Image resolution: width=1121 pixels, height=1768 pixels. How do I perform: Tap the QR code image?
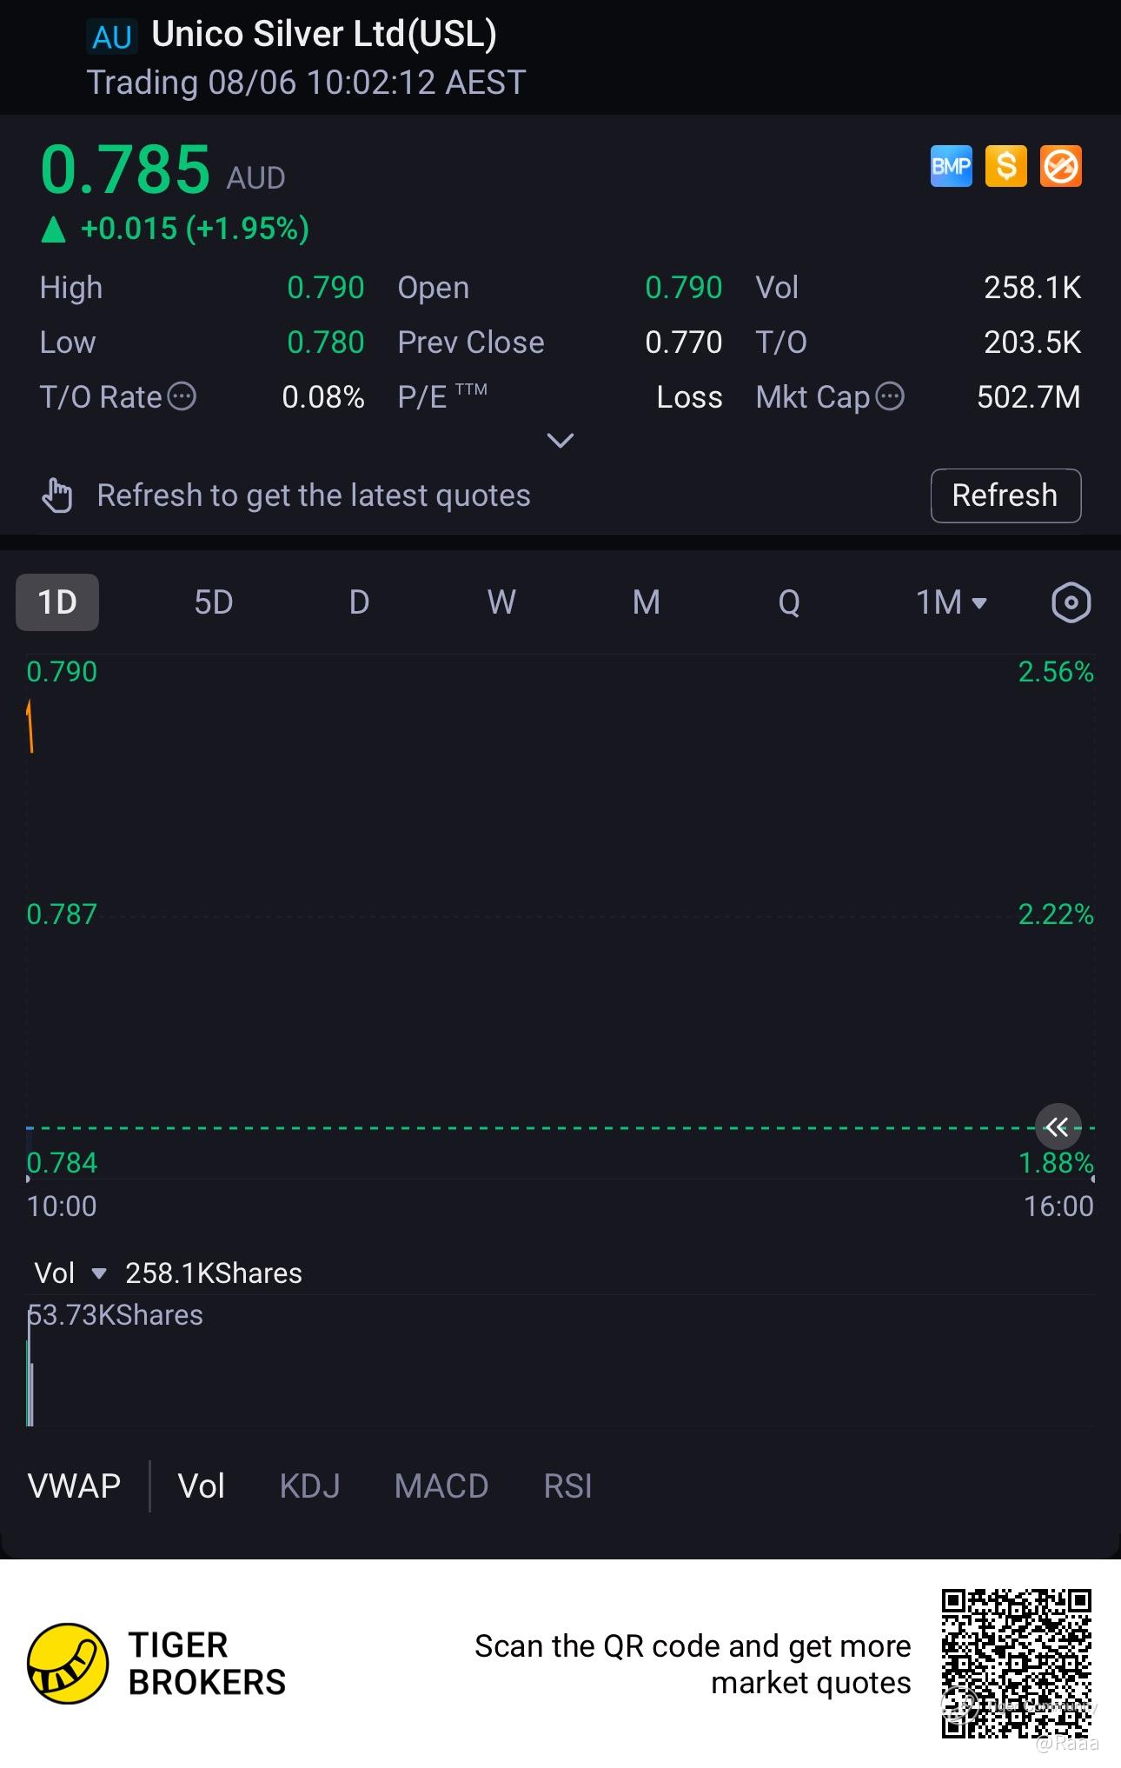(1017, 1664)
